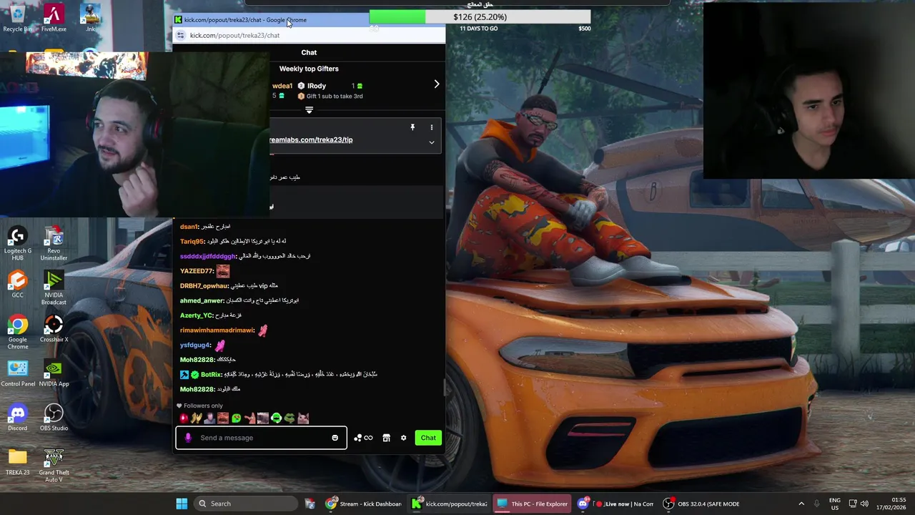Focus the Send a message input field
The width and height of the screenshot is (915, 515).
(262, 438)
